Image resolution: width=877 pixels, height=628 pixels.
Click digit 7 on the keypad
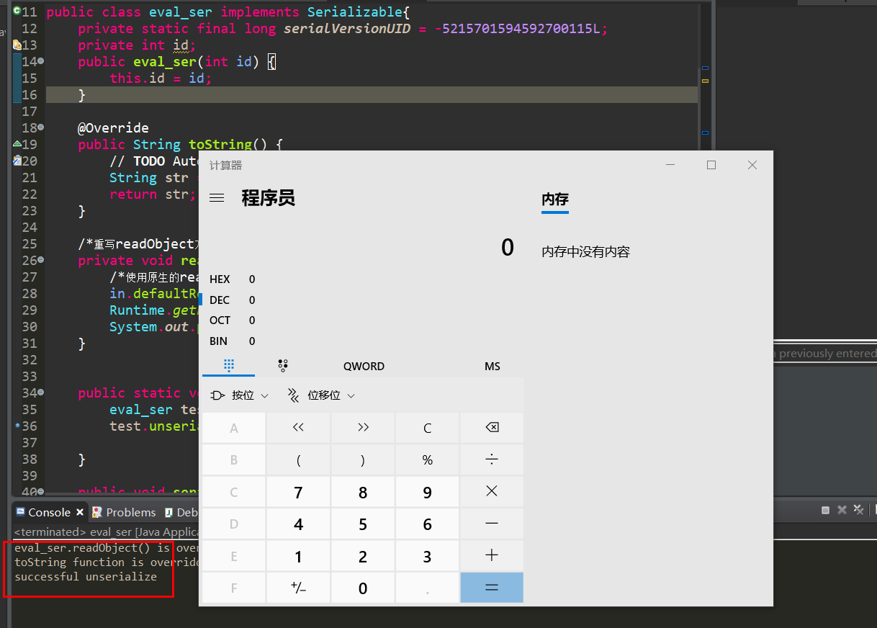tap(298, 492)
